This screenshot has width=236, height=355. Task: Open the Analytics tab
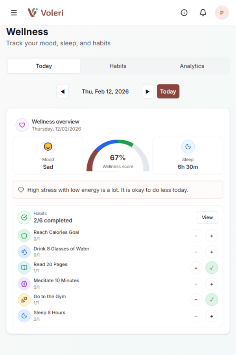[192, 66]
